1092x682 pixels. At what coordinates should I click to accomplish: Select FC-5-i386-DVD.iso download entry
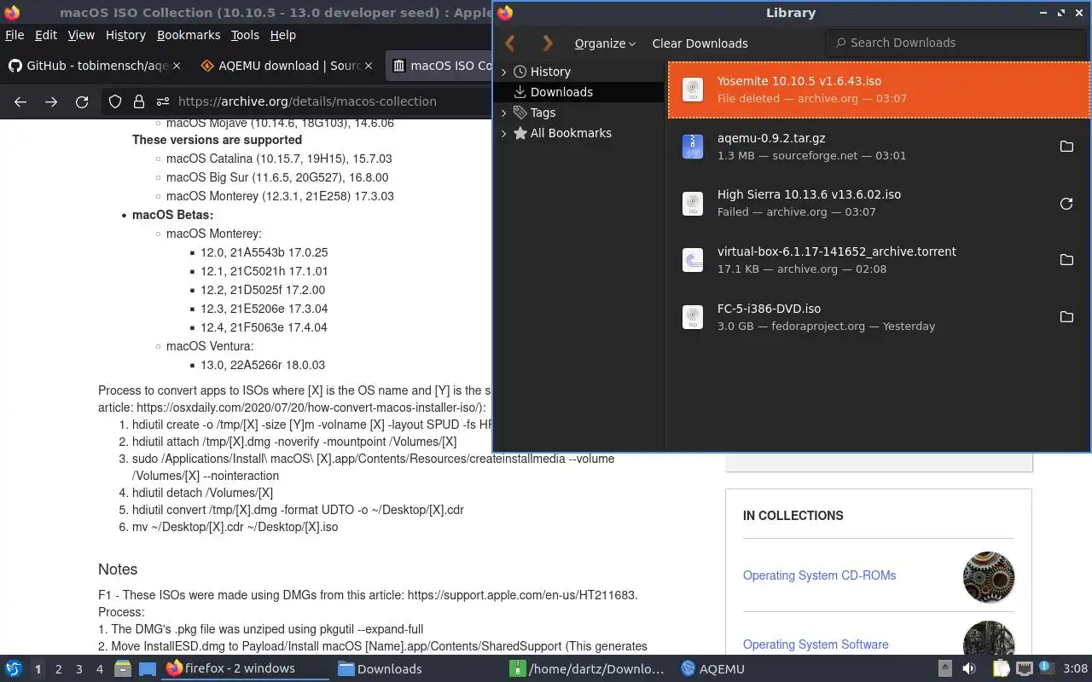tap(879, 317)
